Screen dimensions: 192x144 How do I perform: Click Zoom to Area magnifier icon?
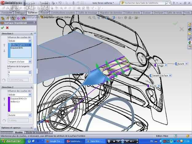[x=94, y=18]
